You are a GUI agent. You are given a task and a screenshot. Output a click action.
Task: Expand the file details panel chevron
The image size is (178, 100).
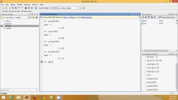(x=37, y=90)
